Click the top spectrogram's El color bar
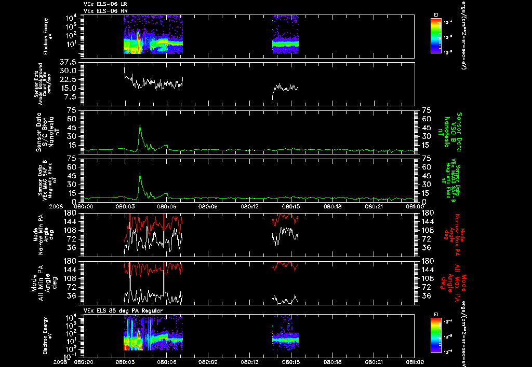The image size is (532, 367). pos(436,36)
